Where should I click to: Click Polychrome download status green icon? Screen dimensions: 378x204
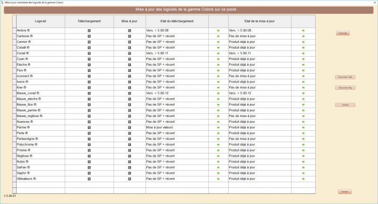(218, 144)
